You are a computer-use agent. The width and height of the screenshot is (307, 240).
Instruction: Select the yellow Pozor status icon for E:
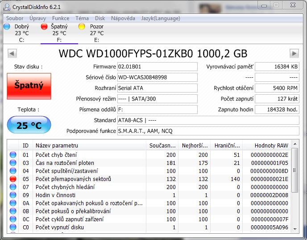[x=82, y=26]
